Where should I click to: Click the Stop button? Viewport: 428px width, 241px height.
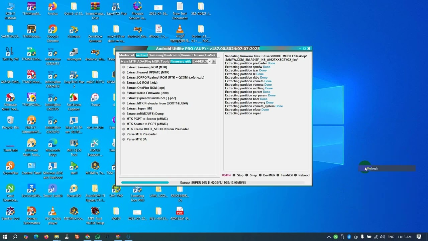click(238, 175)
